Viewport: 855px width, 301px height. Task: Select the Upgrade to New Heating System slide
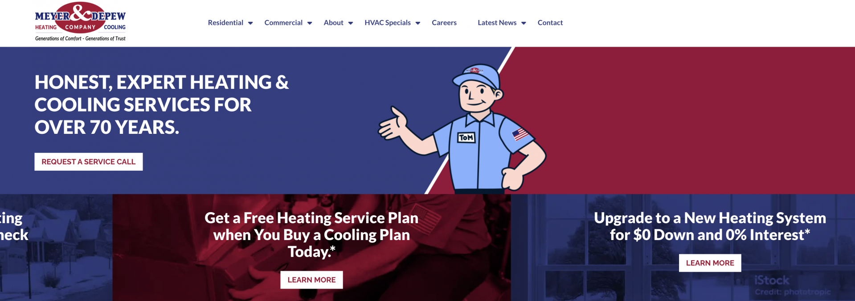click(x=683, y=248)
